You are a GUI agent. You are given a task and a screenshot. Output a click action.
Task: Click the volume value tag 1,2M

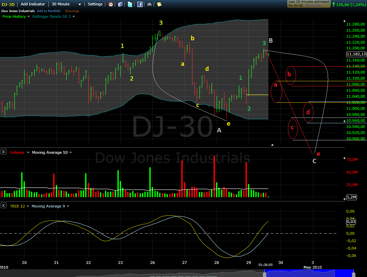(x=351, y=197)
